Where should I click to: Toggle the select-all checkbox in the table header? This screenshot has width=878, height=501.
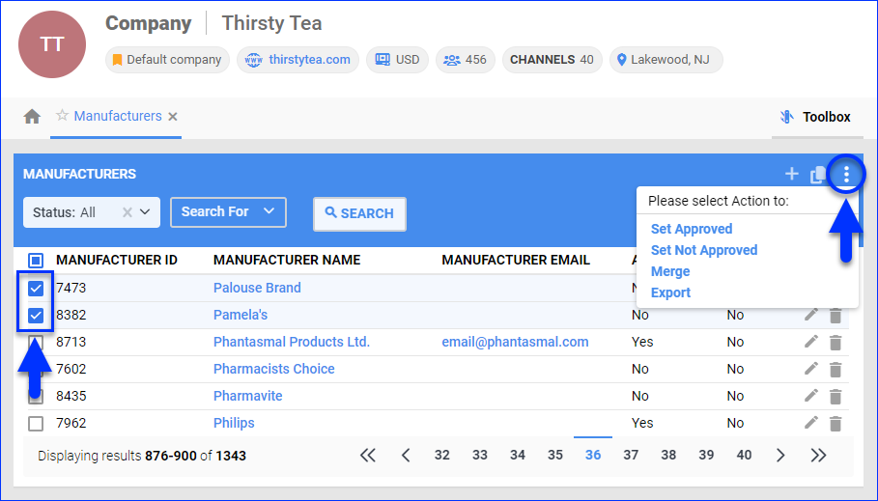[36, 260]
